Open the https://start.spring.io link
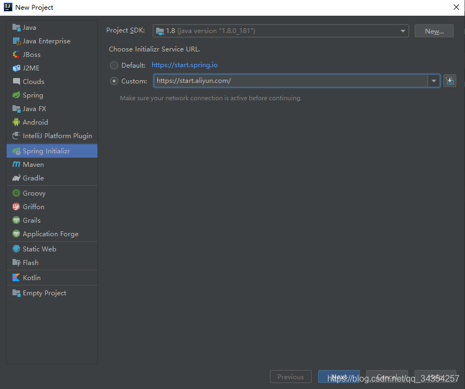Image resolution: width=465 pixels, height=389 pixels. (x=184, y=65)
